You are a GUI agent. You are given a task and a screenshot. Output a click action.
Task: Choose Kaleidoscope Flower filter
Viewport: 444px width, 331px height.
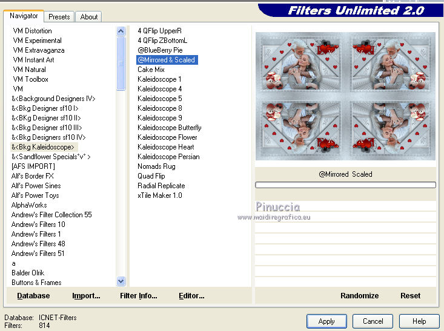(x=167, y=137)
